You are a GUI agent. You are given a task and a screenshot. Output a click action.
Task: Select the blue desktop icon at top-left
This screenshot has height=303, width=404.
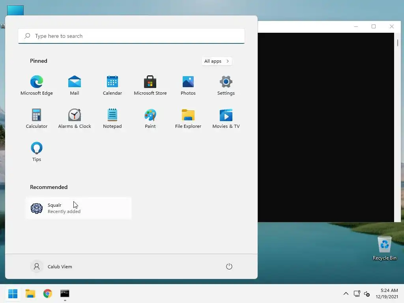15,10
